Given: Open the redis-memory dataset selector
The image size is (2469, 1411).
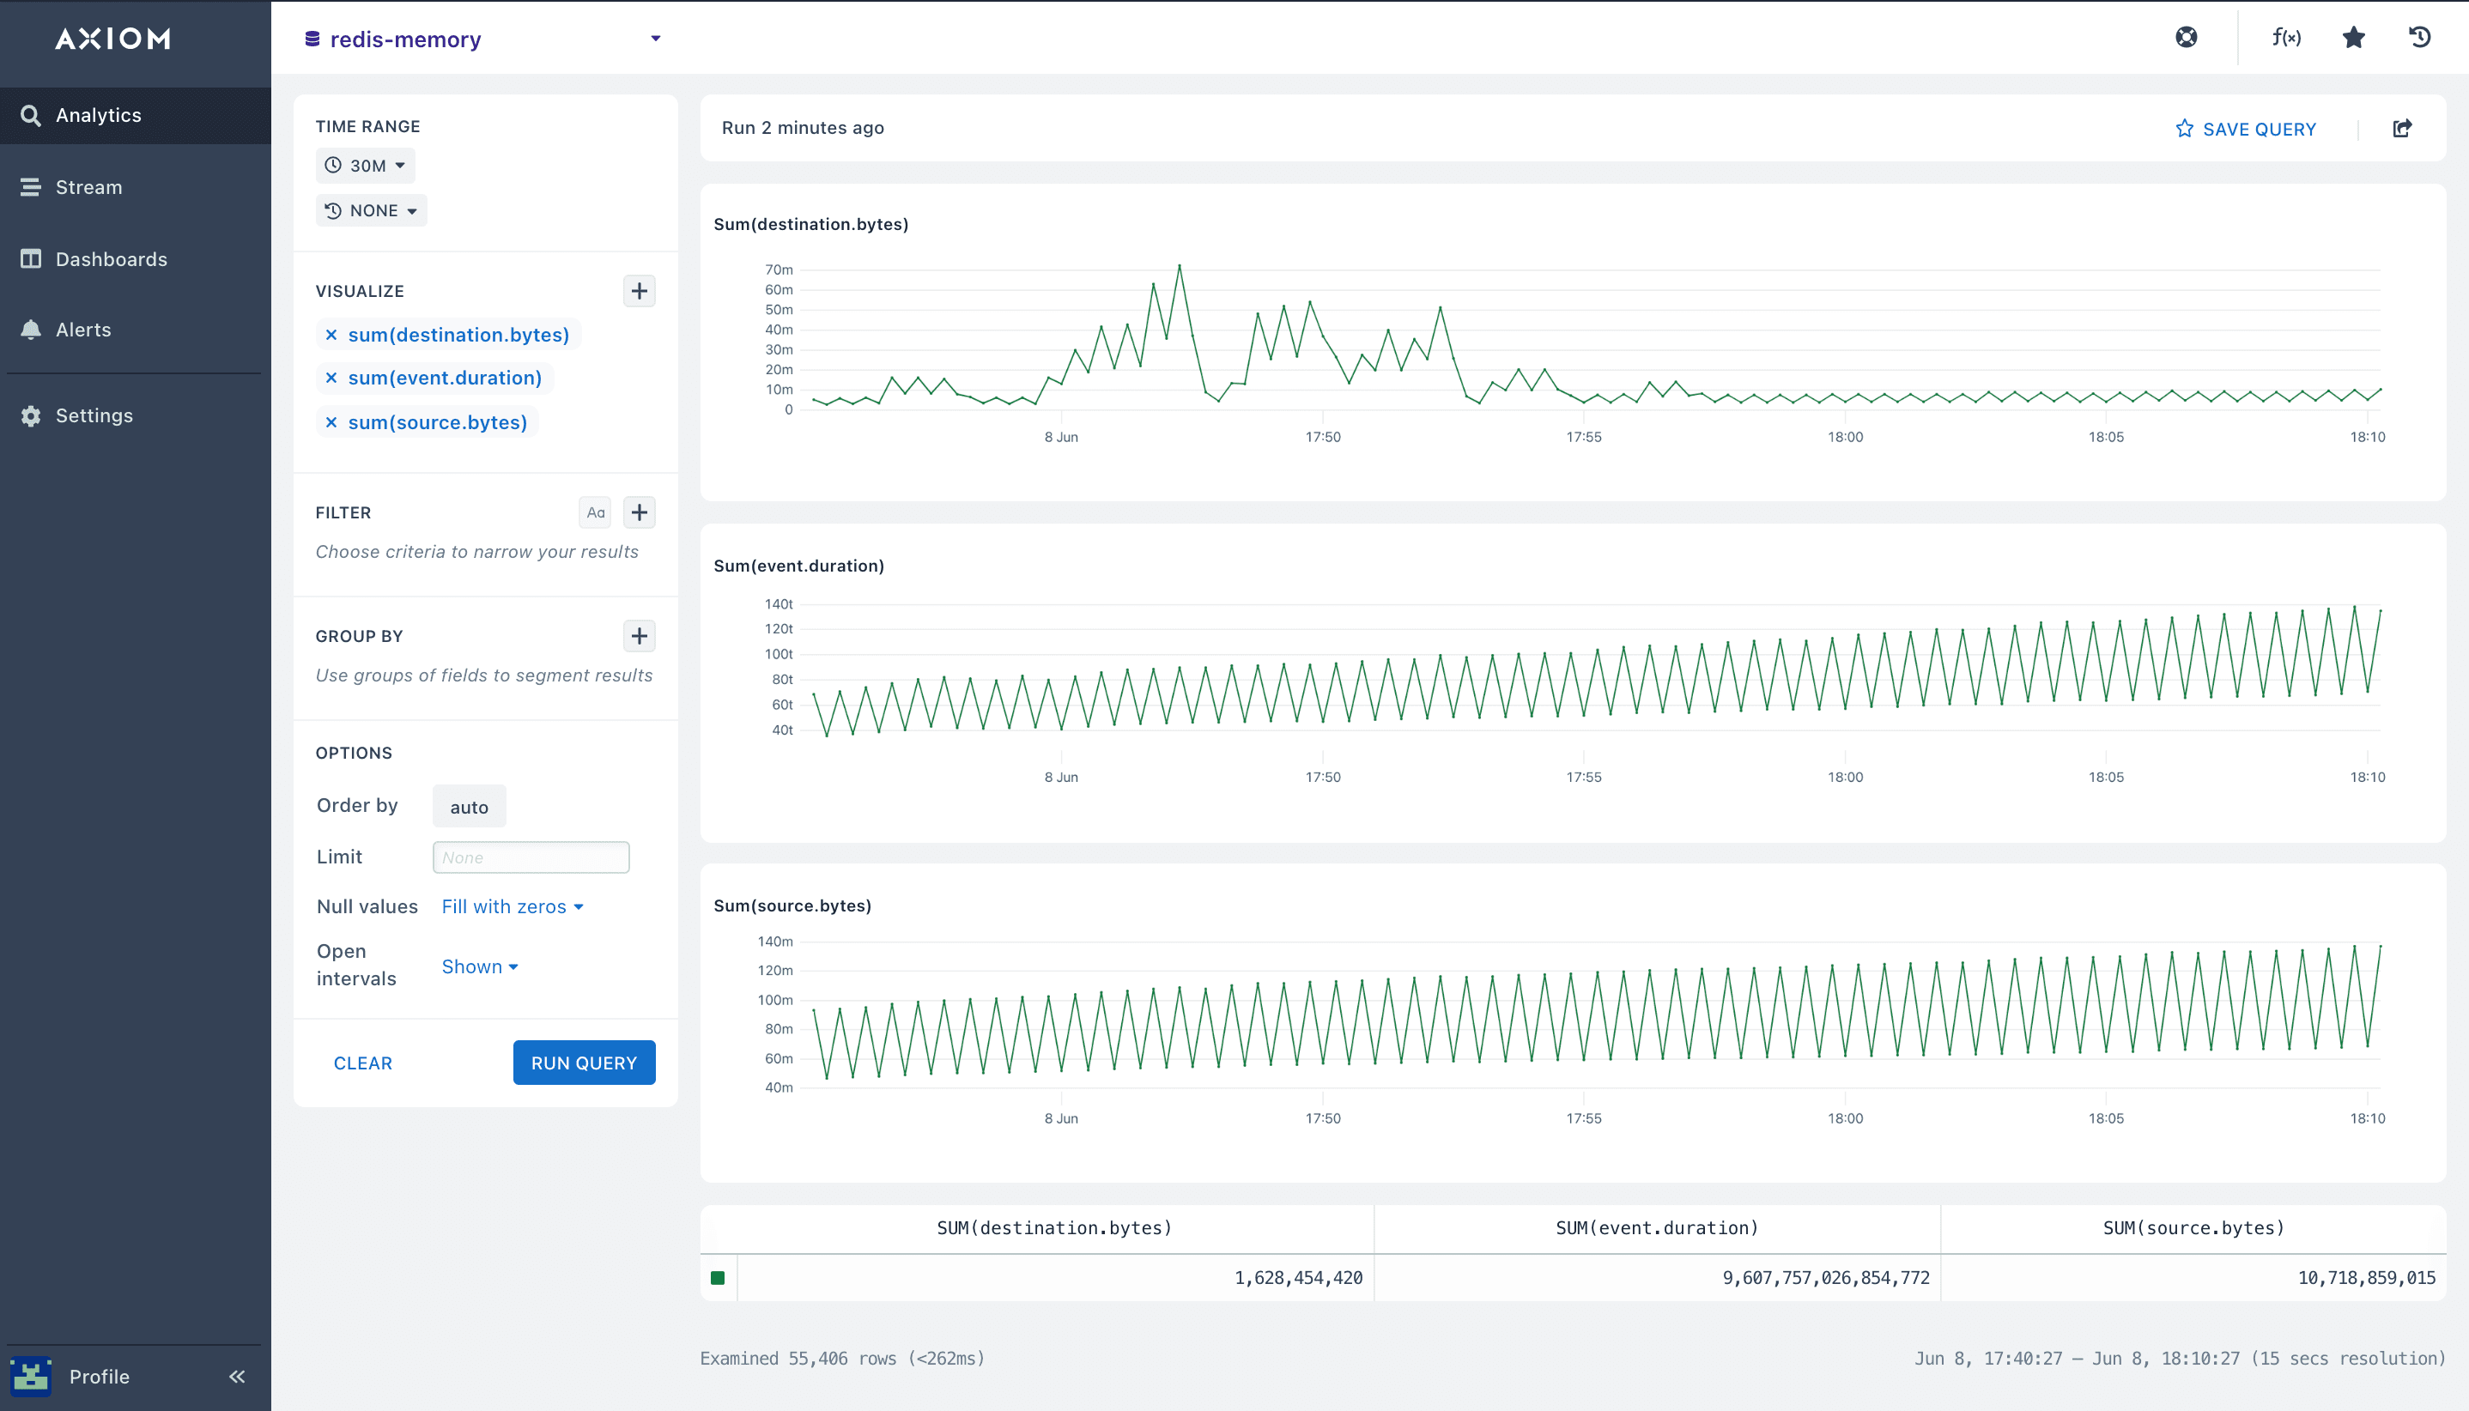Looking at the screenshot, I should coord(482,39).
